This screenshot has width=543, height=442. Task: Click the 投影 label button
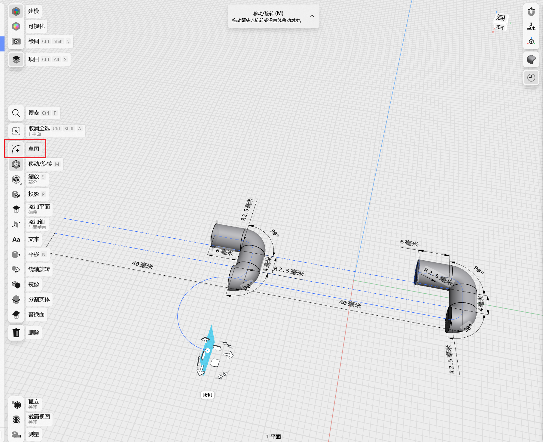coord(37,194)
